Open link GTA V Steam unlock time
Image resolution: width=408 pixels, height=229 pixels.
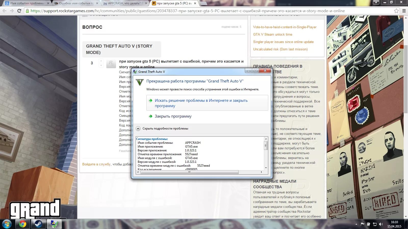(x=273, y=34)
